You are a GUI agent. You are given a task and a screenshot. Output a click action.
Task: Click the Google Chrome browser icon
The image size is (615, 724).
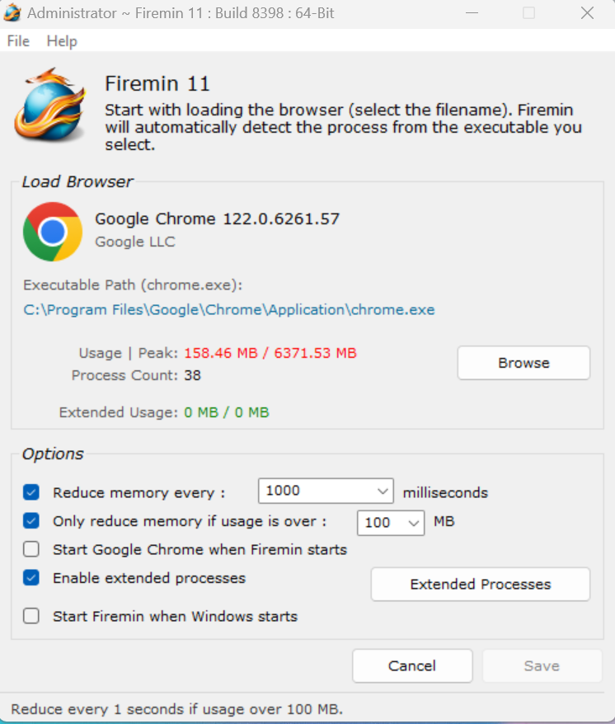(53, 232)
